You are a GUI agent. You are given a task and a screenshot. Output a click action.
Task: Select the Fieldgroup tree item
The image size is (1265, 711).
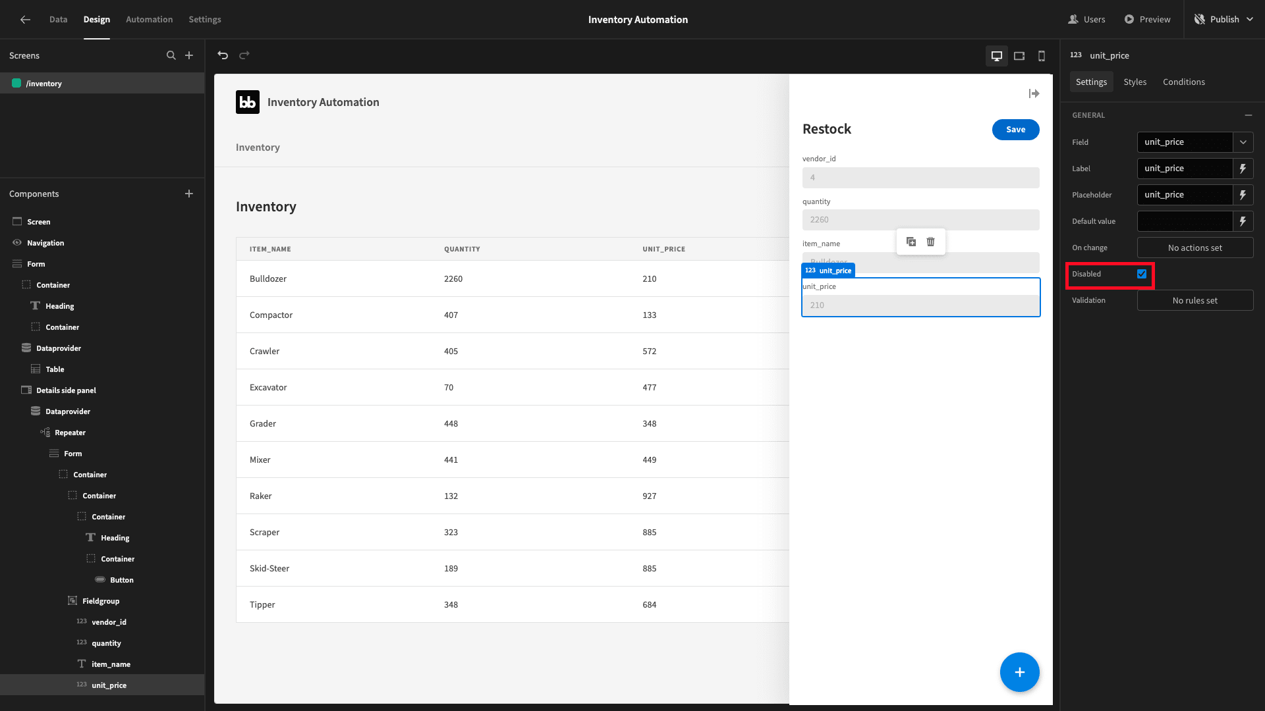click(x=101, y=601)
